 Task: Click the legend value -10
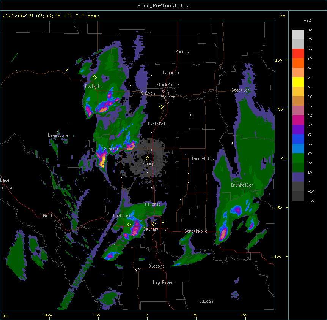[311, 191]
